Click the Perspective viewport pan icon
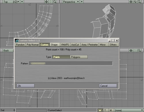 click(x=131, y=2)
